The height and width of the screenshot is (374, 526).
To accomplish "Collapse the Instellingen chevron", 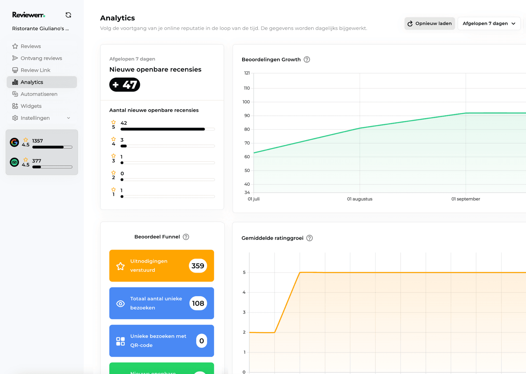I will 68,118.
